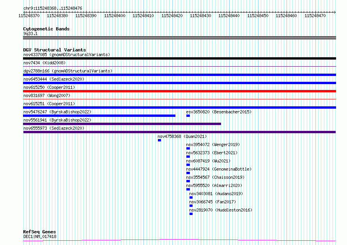Select the nsv5955520 blue marker
This screenshot has width=347, height=245.
[x=188, y=189]
